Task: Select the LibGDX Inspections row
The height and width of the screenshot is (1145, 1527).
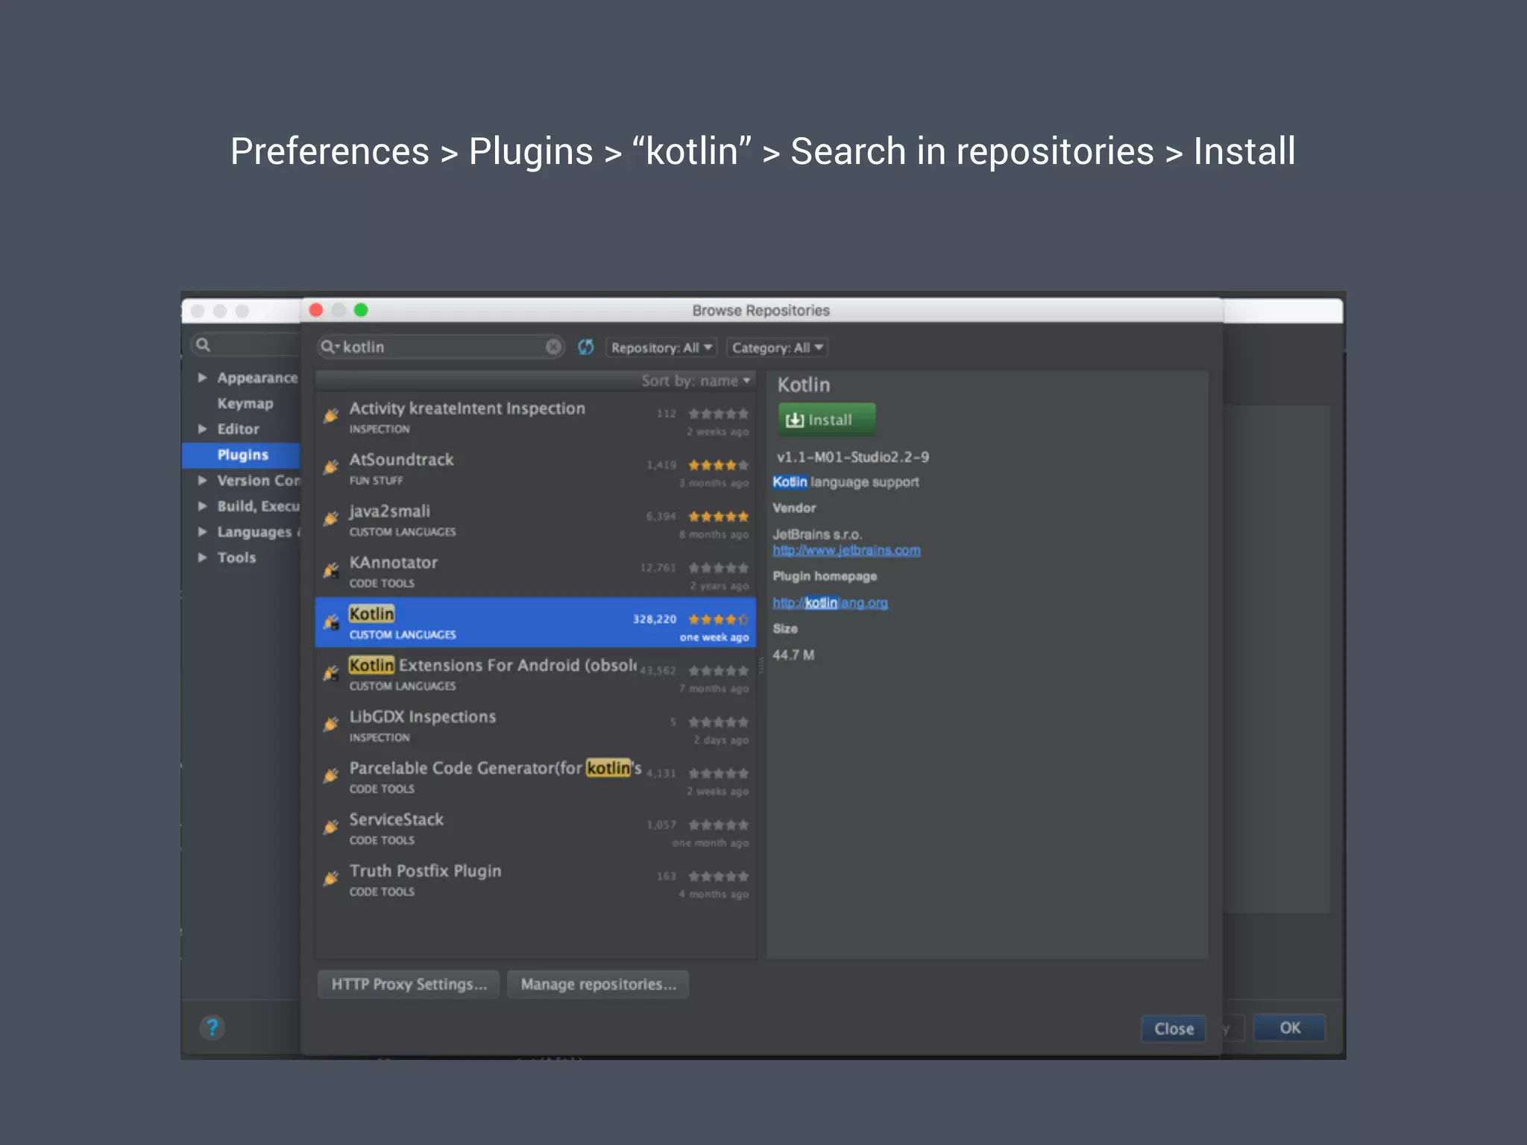Action: 535,725
